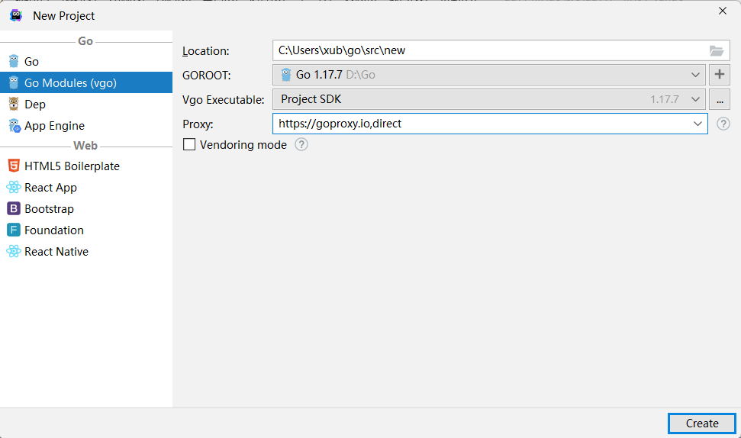The width and height of the screenshot is (741, 438).
Task: Open the Vgo Executable dropdown
Action: click(x=695, y=99)
